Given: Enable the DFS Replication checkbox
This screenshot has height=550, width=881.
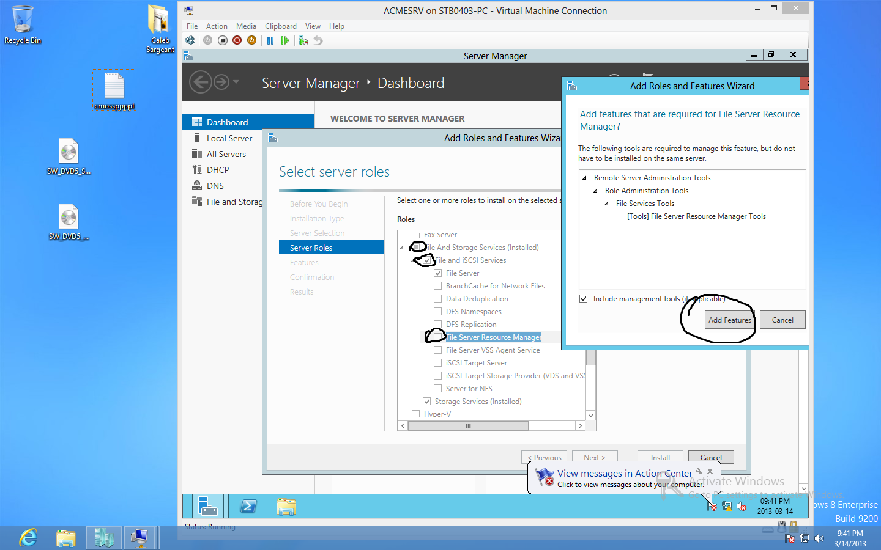Looking at the screenshot, I should [438, 324].
